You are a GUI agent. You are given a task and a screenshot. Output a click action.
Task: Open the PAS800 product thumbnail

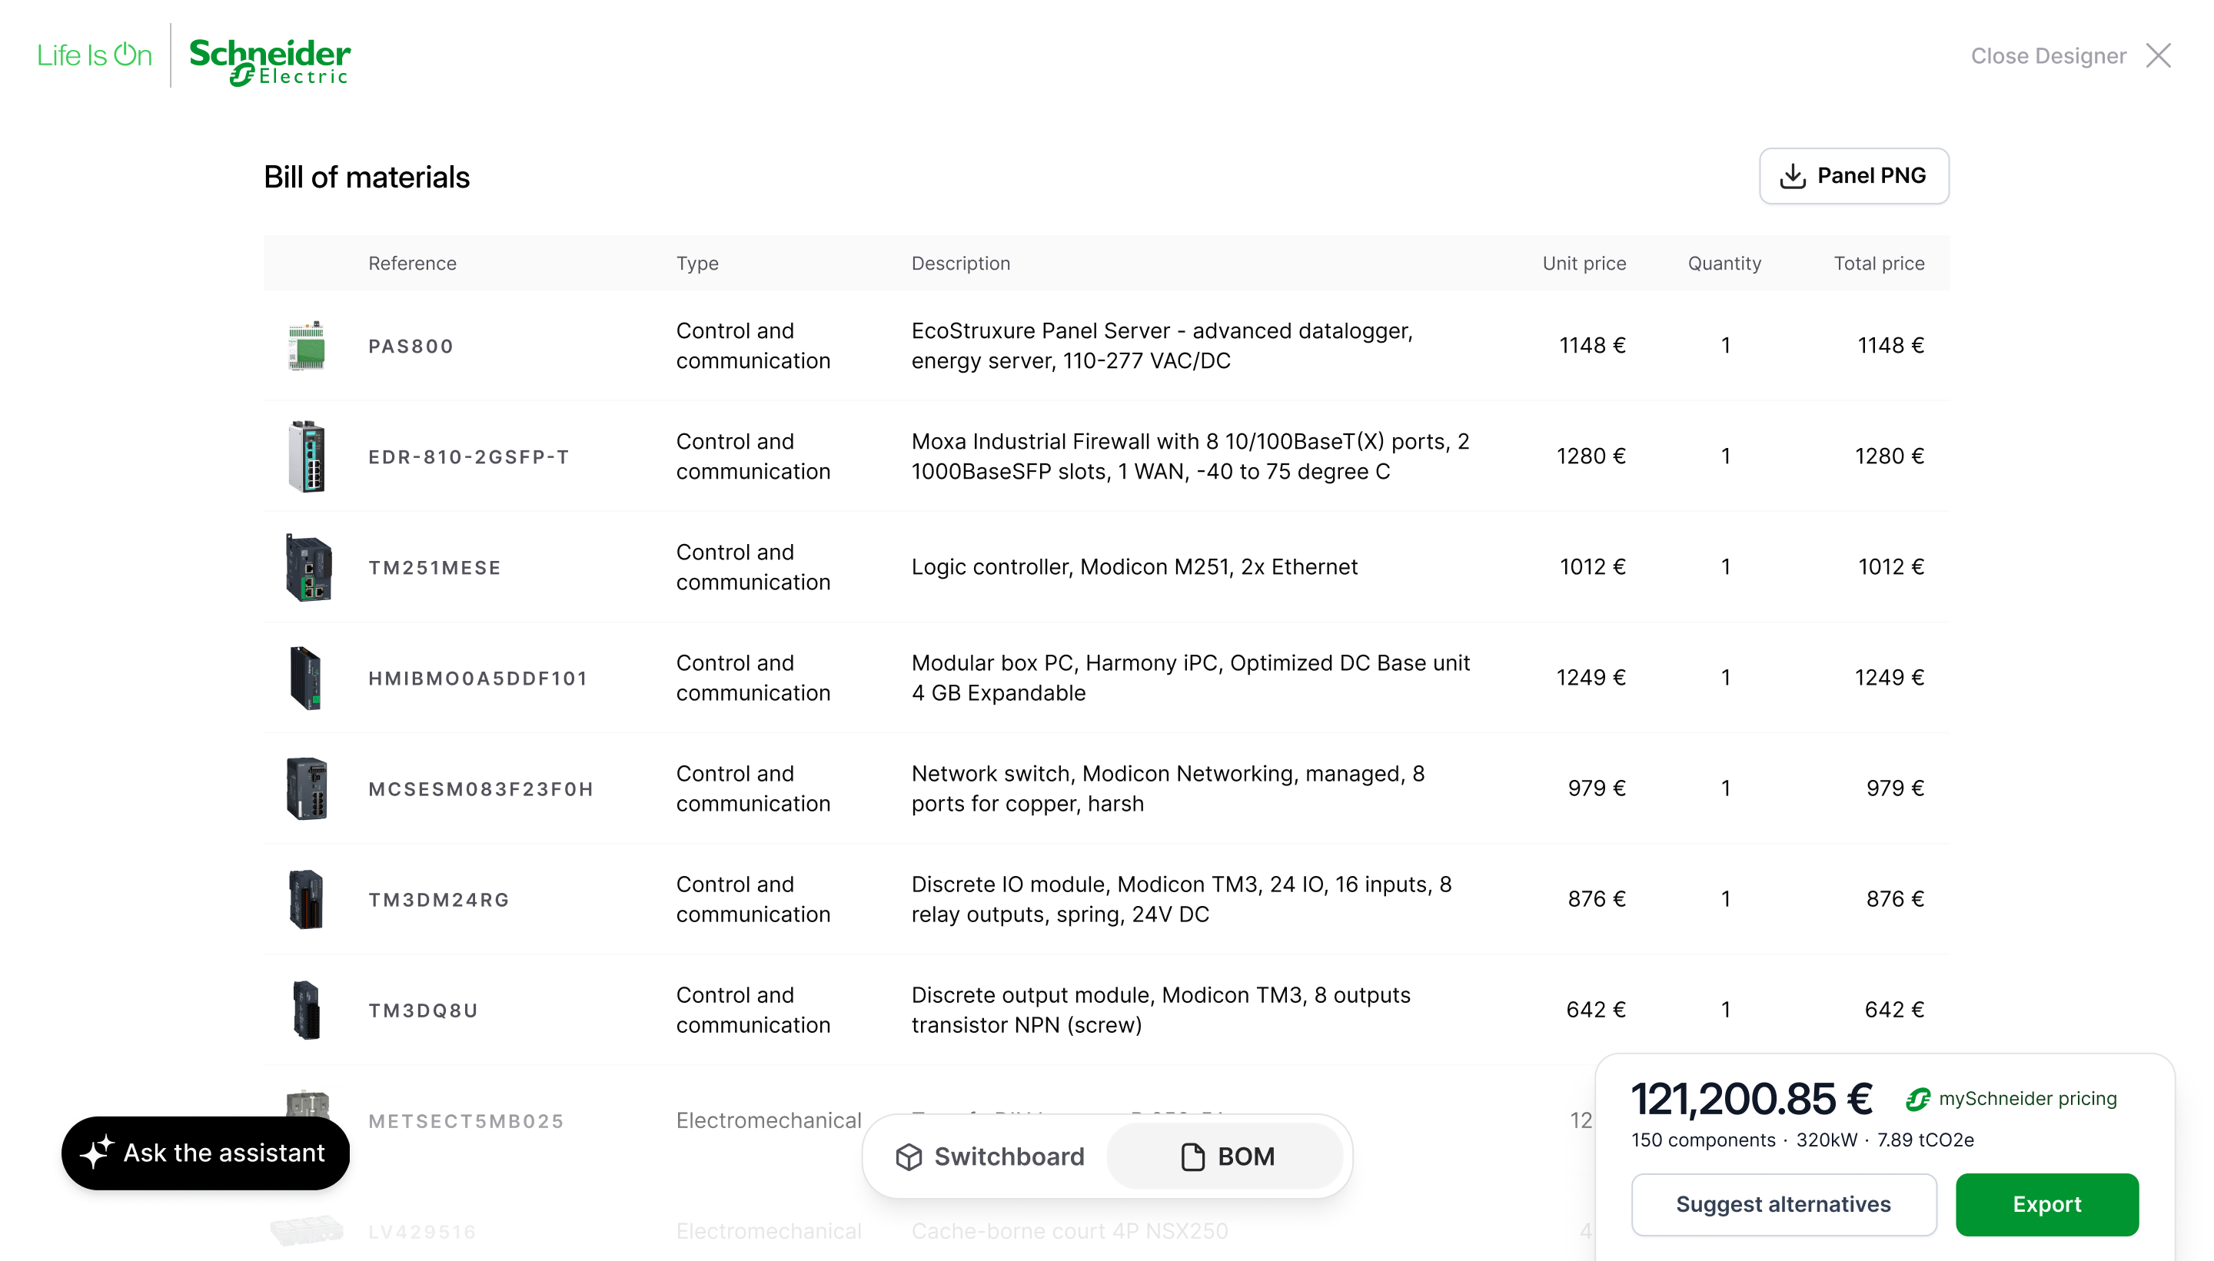(x=307, y=346)
